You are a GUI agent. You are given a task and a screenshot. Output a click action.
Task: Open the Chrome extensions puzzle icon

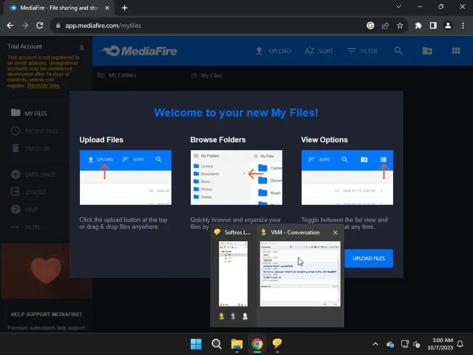pyautogui.click(x=418, y=26)
